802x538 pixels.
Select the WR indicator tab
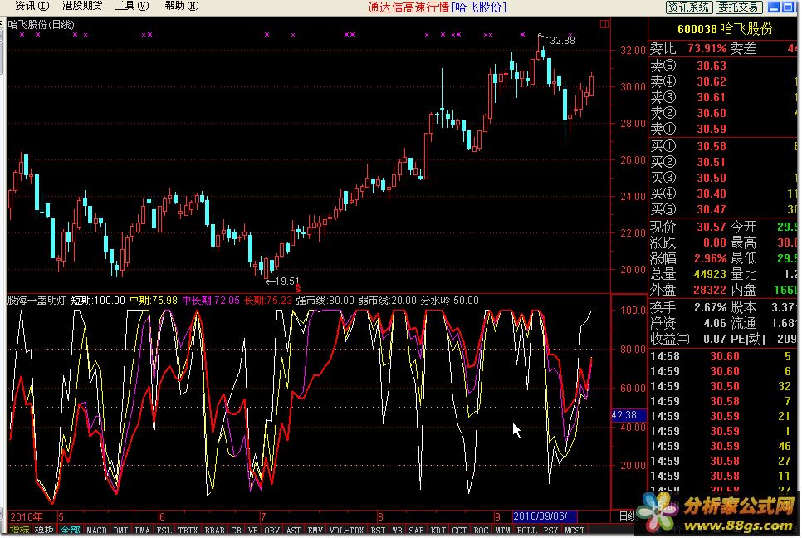coord(398,531)
